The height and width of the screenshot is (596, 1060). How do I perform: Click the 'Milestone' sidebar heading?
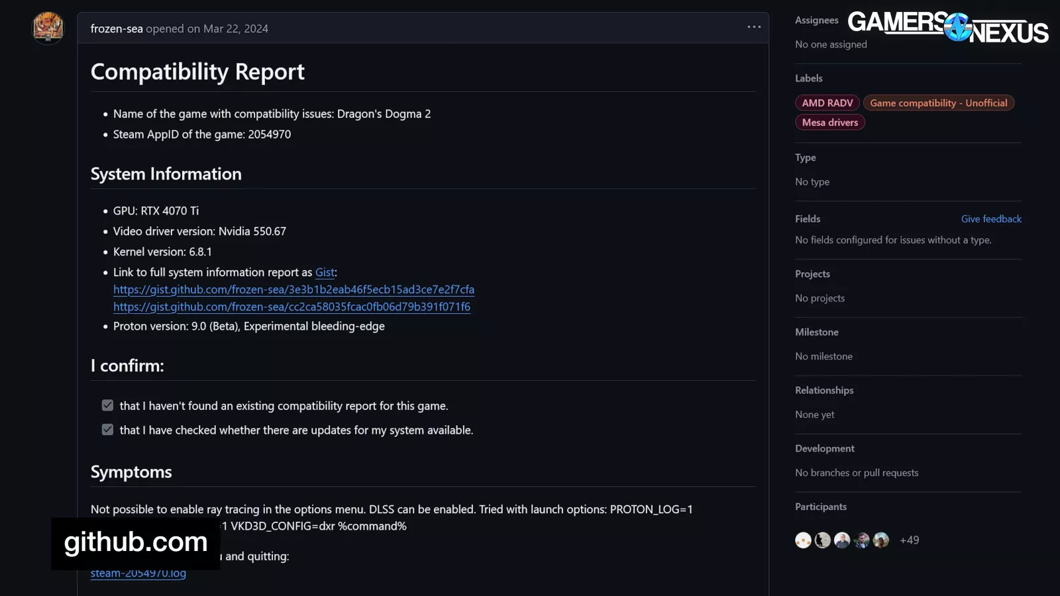point(817,332)
